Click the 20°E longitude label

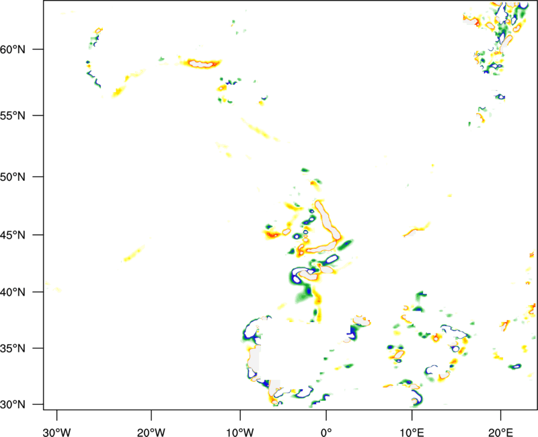pyautogui.click(x=500, y=432)
